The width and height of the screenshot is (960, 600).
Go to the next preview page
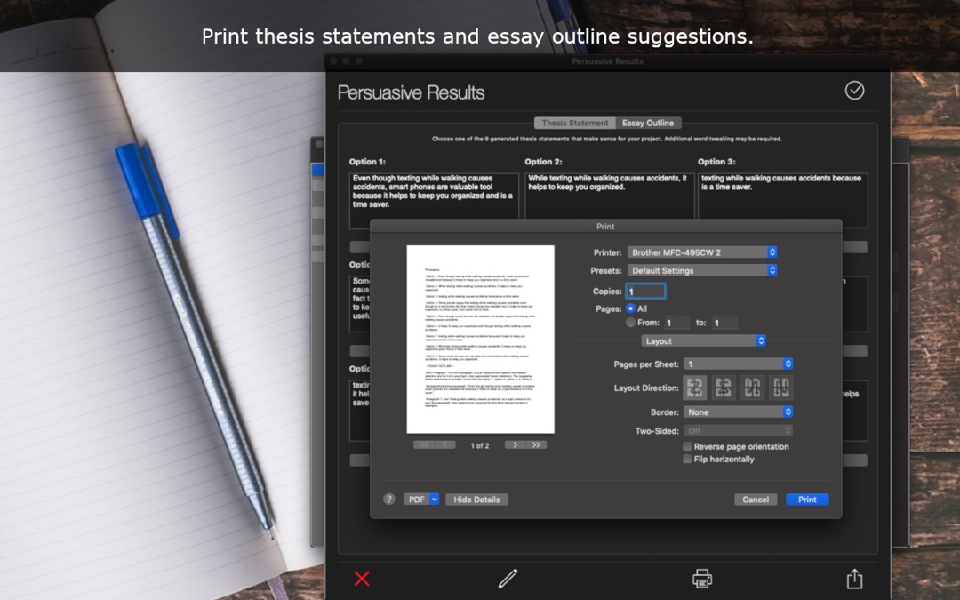click(515, 445)
